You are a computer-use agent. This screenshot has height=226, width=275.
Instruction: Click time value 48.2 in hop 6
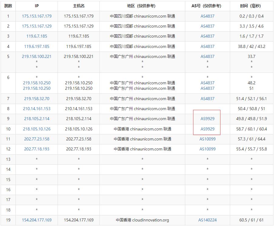tap(251, 83)
